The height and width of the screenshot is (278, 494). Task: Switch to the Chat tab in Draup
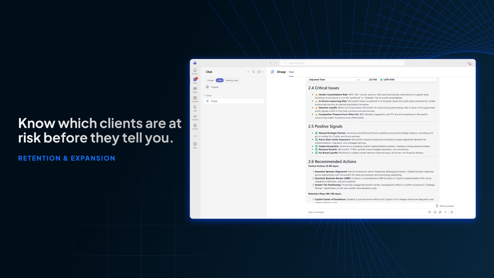(291, 72)
